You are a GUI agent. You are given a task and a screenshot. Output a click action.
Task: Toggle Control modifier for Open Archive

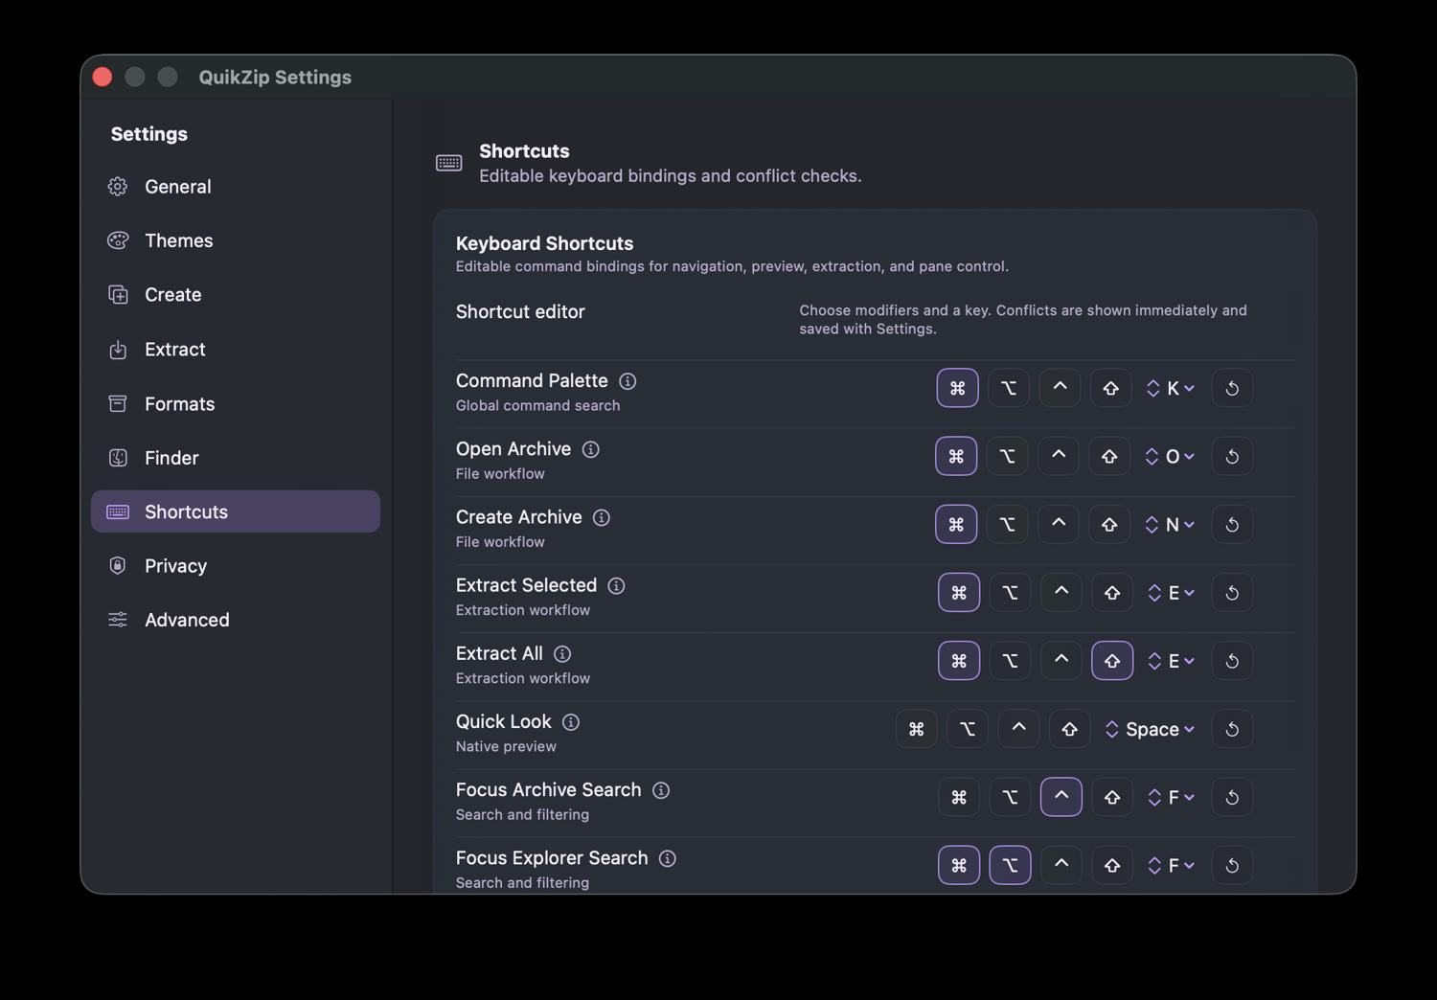[1059, 456]
